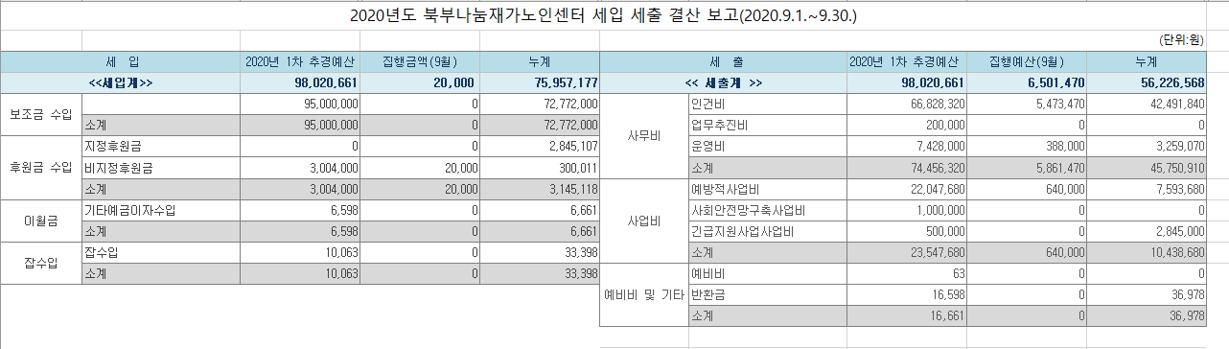Select the 예방적사업비 budget value 22,047,680

[907, 188]
